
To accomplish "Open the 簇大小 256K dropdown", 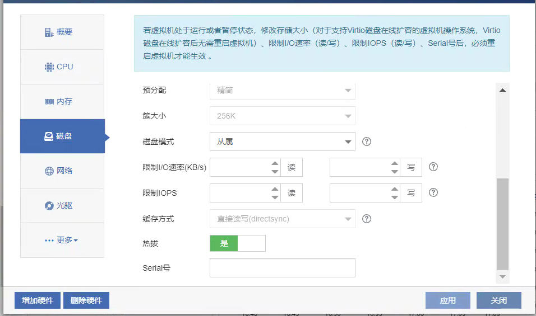I will click(283, 116).
